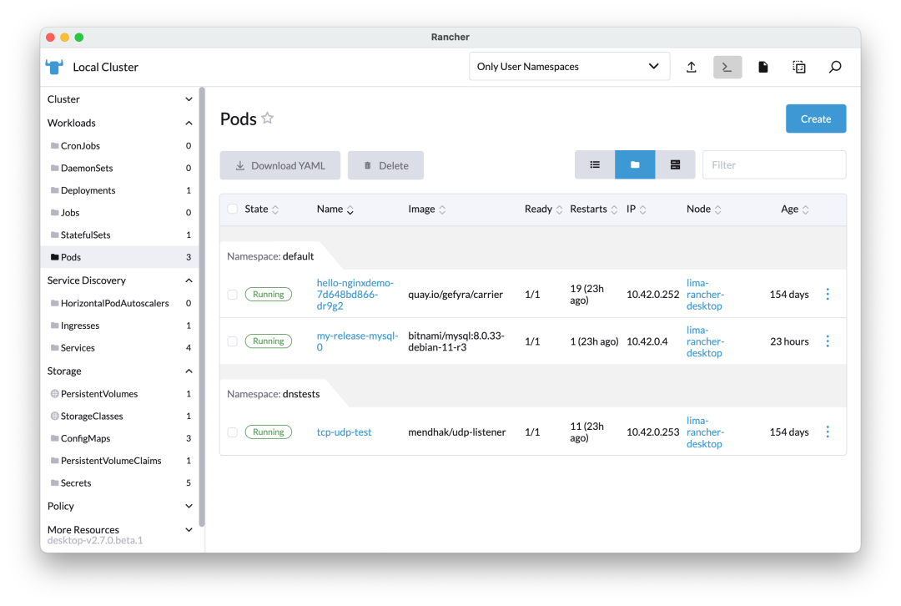The height and width of the screenshot is (606, 901).
Task: Check the tcp-udp-test pod row checkbox
Action: click(232, 432)
